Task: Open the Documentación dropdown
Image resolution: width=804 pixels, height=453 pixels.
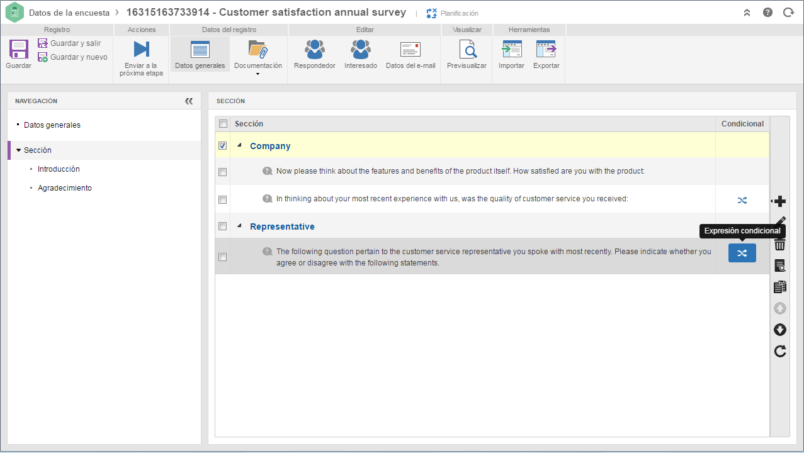Action: [x=258, y=57]
